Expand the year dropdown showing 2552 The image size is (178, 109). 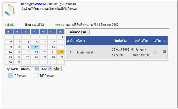(46, 69)
